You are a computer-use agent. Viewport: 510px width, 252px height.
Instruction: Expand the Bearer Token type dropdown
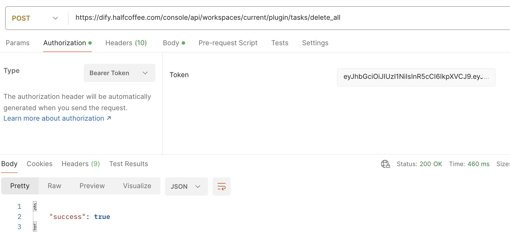point(119,73)
